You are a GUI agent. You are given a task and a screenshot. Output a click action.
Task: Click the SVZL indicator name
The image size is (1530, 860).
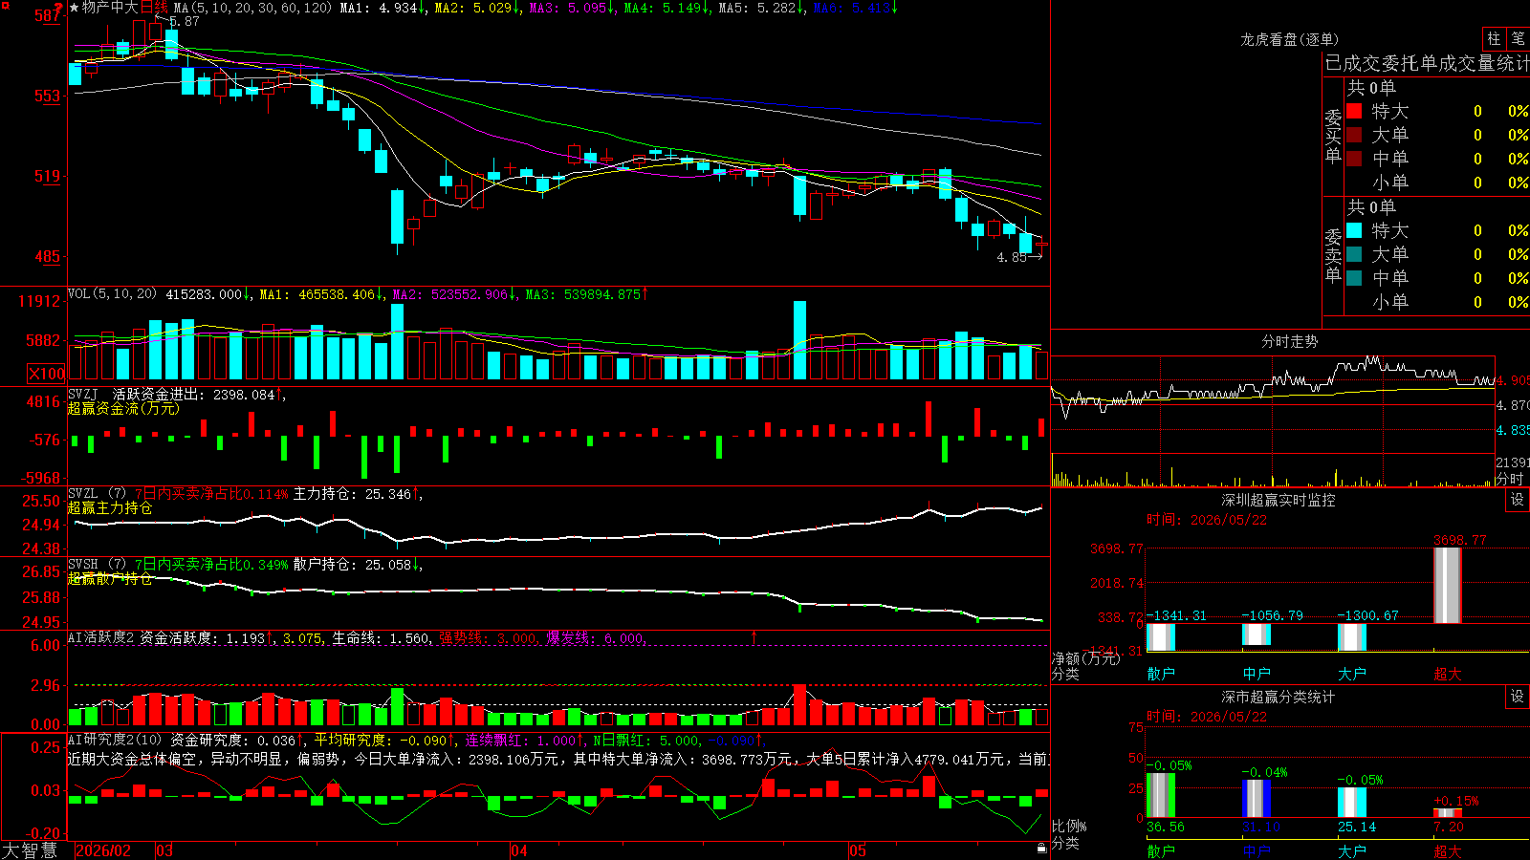click(x=83, y=493)
